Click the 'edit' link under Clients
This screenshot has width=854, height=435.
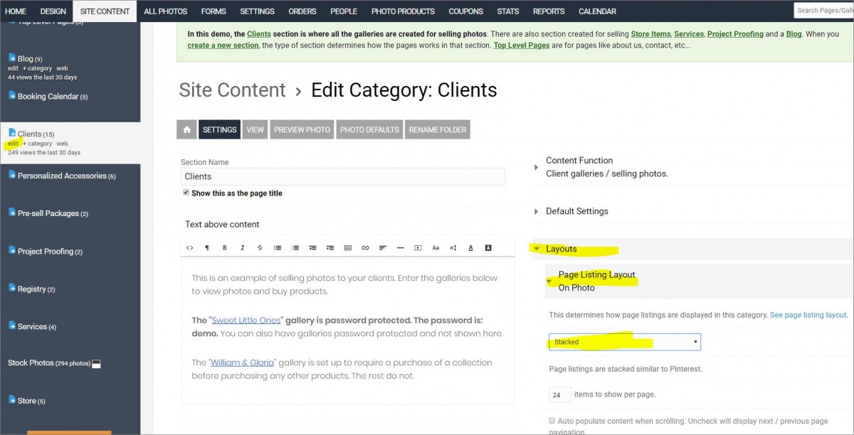pos(13,144)
